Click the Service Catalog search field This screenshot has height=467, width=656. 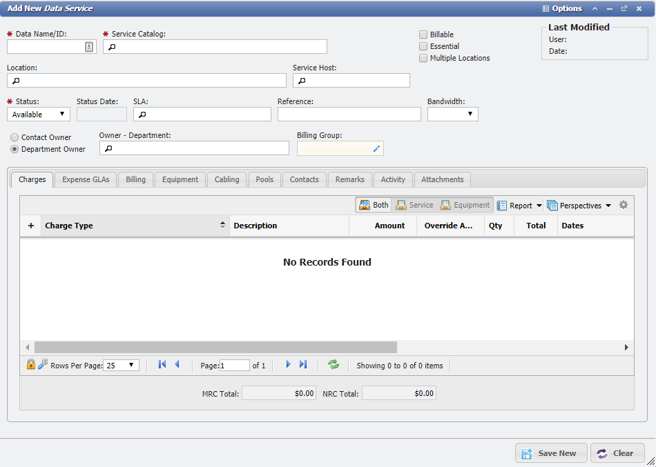(215, 47)
